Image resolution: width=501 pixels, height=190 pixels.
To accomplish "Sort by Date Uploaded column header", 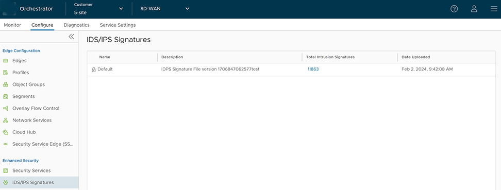I will [x=415, y=57].
